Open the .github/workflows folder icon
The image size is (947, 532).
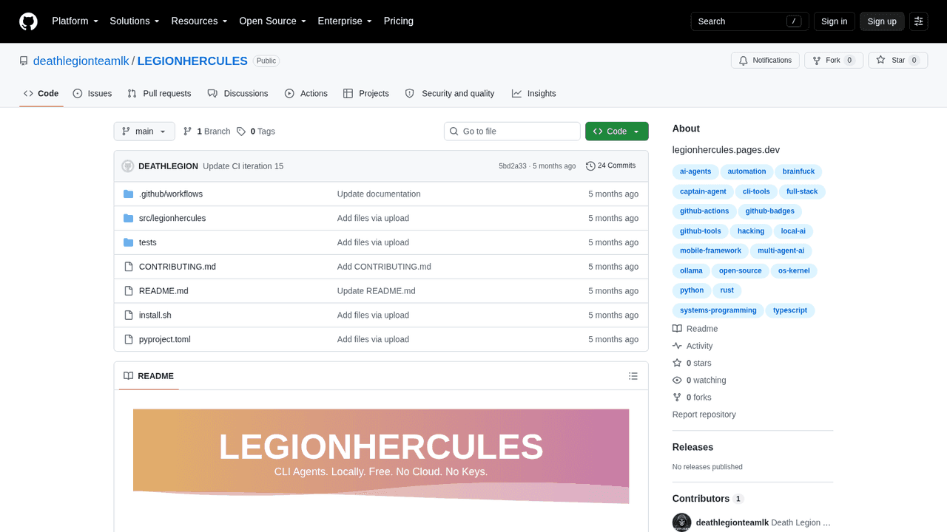pos(129,194)
